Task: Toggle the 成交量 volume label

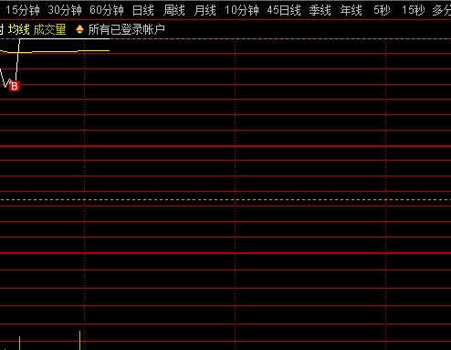Action: point(49,29)
